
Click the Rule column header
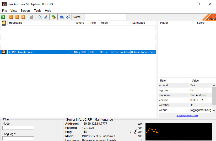174,81
